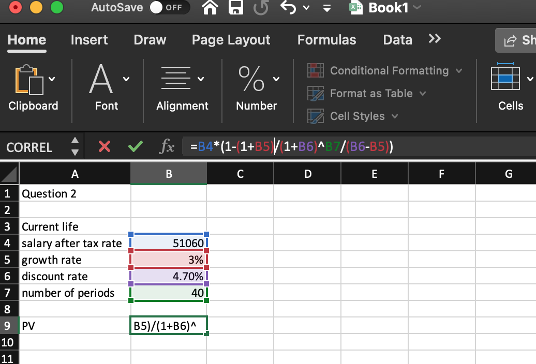Expand hidden ribbon tabs with chevron
This screenshot has height=364, width=536.
[434, 38]
